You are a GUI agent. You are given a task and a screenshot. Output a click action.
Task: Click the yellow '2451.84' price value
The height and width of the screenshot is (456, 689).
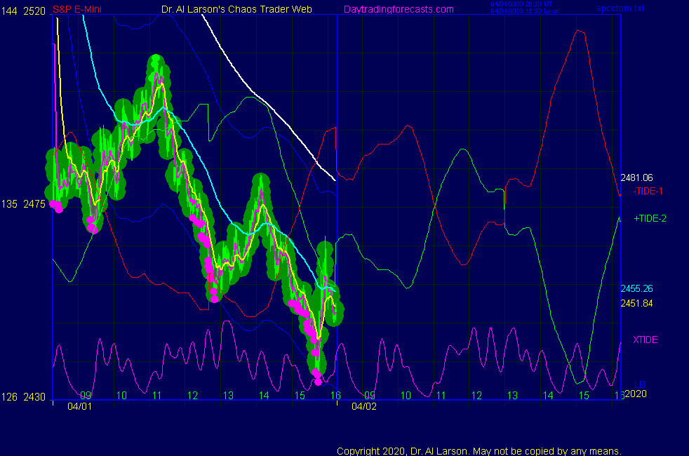636,303
